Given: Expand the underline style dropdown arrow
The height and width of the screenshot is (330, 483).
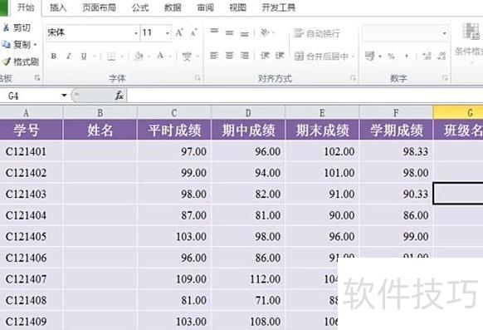Looking at the screenshot, I should [95, 57].
